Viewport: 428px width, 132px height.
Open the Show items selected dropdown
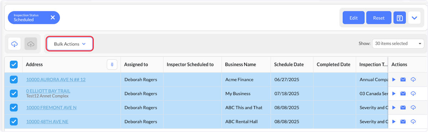click(398, 44)
